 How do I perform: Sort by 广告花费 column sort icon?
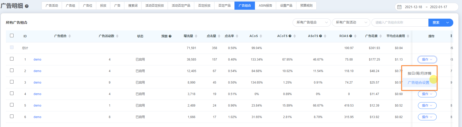tap(381, 36)
